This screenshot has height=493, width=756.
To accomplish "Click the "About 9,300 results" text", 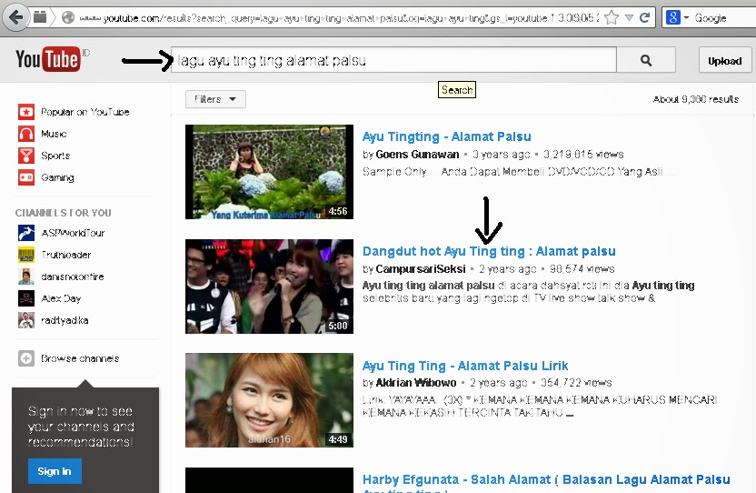I will [696, 99].
